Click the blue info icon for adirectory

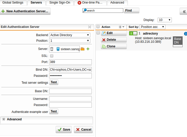[x=185, y=34]
